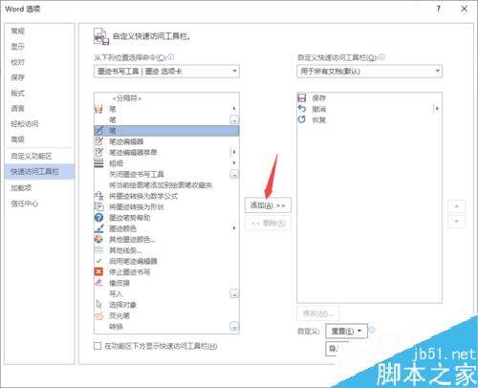This screenshot has width=478, height=388.
Task: Click info icon beside 从下列位置选择命令 label
Action: pyautogui.click(x=171, y=57)
